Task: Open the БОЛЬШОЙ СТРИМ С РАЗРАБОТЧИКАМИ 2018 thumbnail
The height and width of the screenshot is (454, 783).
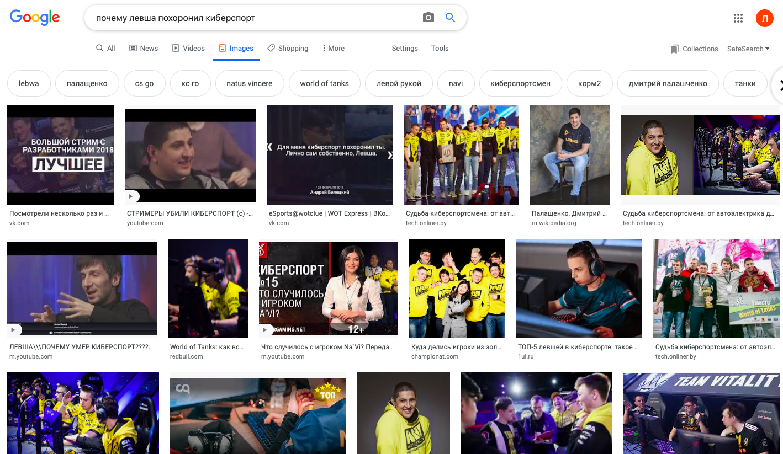Action: coord(60,155)
